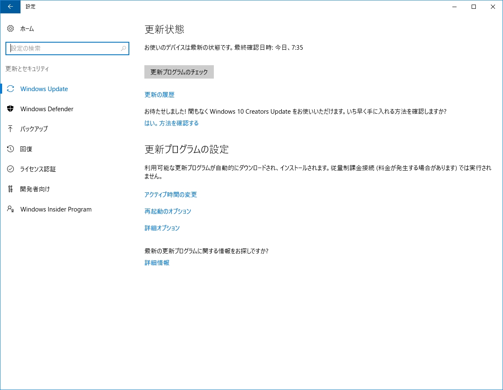Screen dimensions: 503x390
Task: Click the developer tools icon
Action: click(10, 189)
